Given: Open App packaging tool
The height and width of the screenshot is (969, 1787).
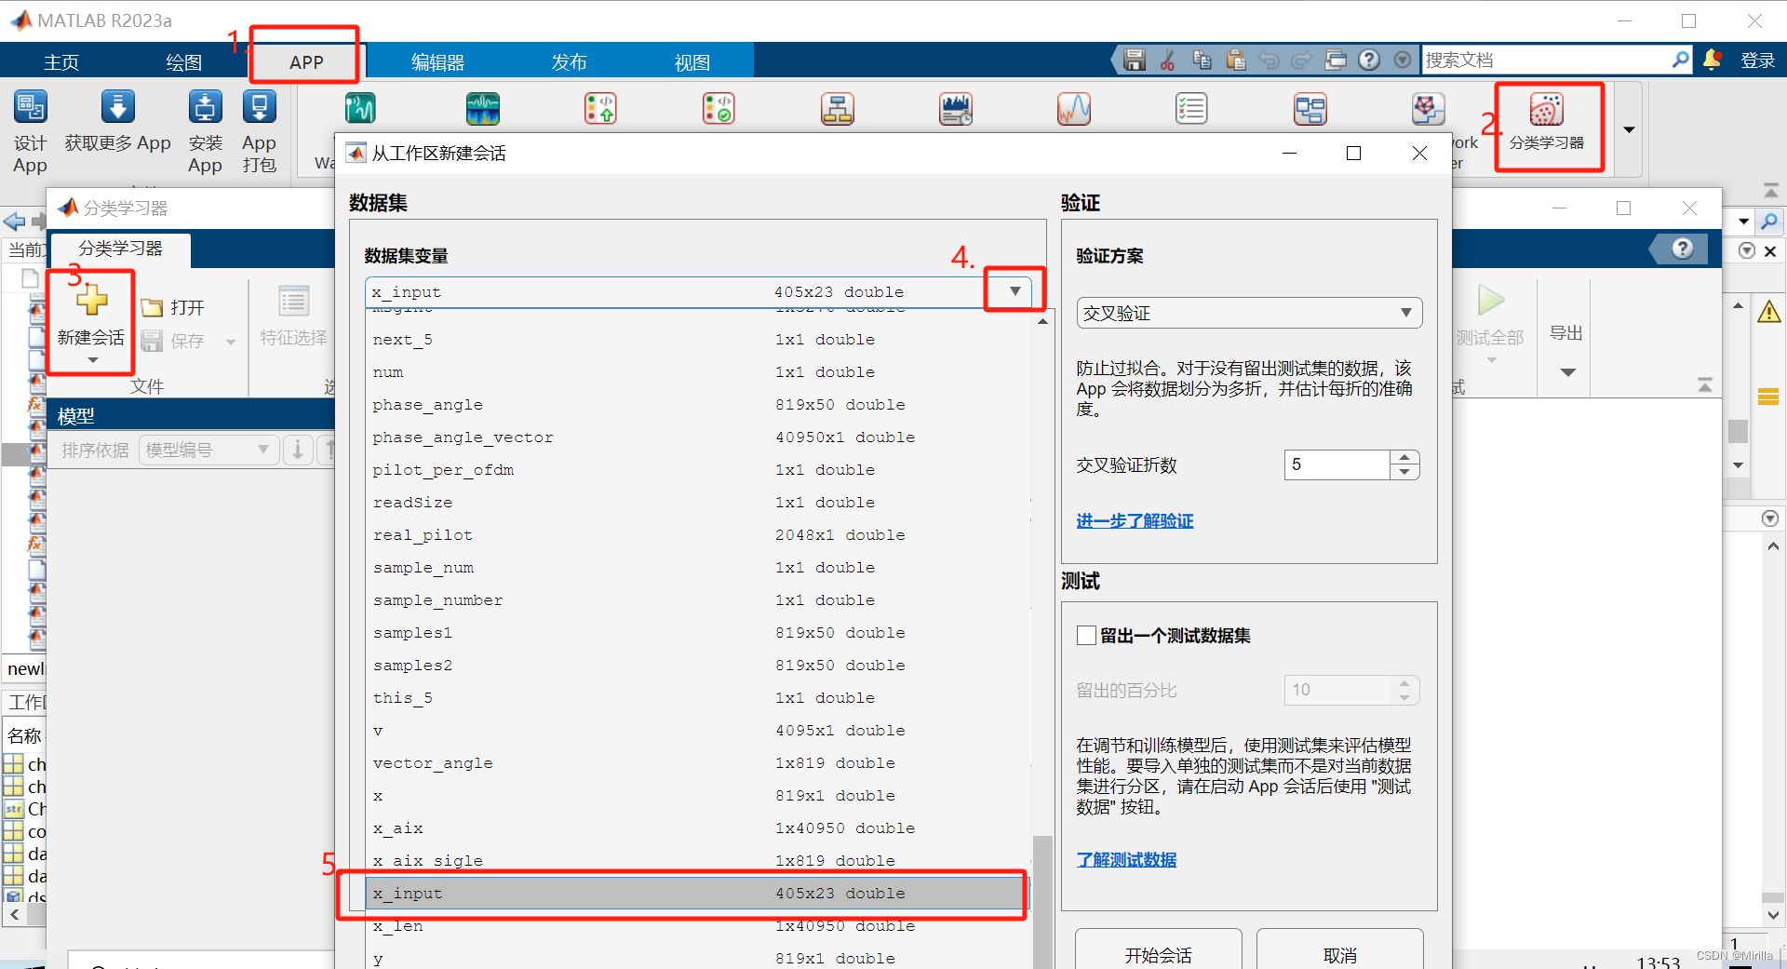Looking at the screenshot, I should (x=259, y=131).
